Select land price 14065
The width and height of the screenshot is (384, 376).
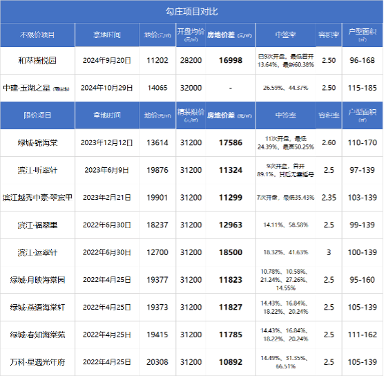[157, 88]
